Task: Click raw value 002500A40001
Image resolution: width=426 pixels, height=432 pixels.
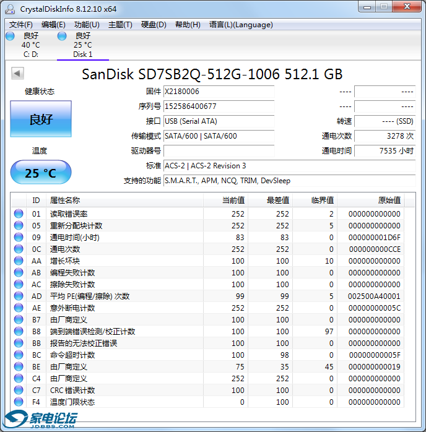Action: pos(374,296)
